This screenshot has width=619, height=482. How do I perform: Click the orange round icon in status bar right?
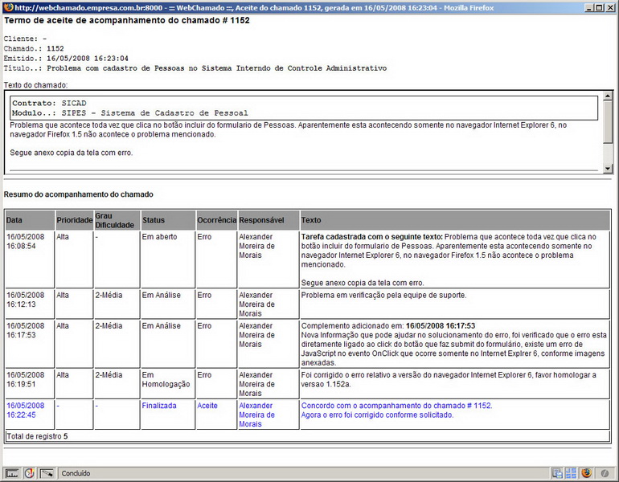click(587, 473)
